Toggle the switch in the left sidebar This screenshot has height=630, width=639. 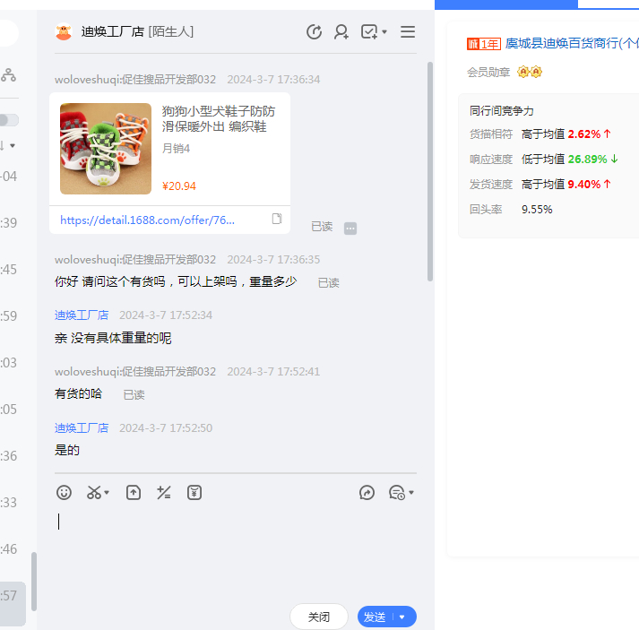[x=9, y=120]
